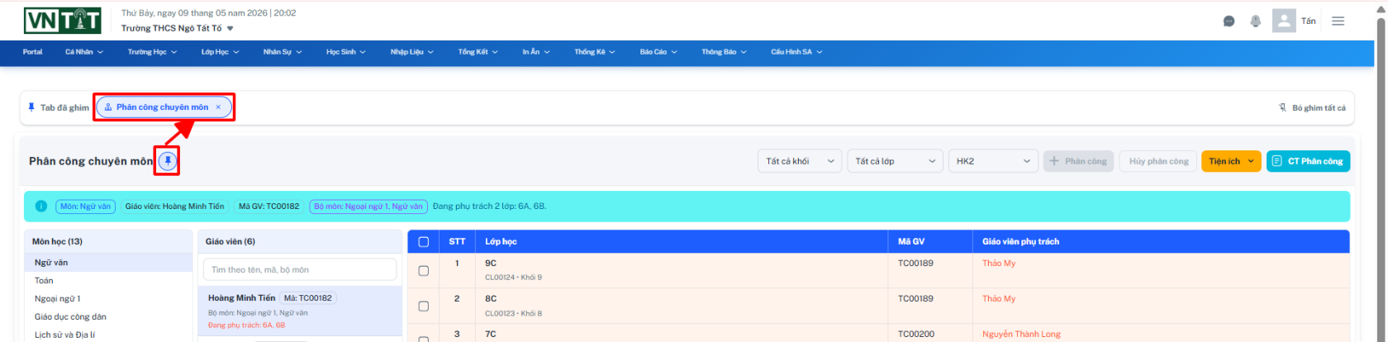Tick the checkbox for class 7C
Image resolution: width=1388 pixels, height=342 pixels.
tap(424, 338)
